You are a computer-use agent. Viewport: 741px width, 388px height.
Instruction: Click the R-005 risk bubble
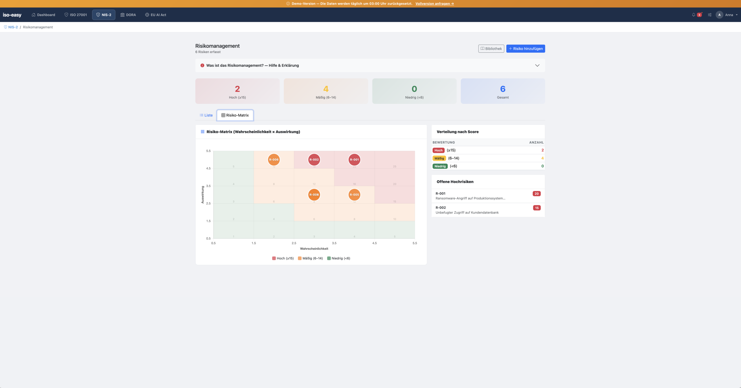pyautogui.click(x=354, y=194)
